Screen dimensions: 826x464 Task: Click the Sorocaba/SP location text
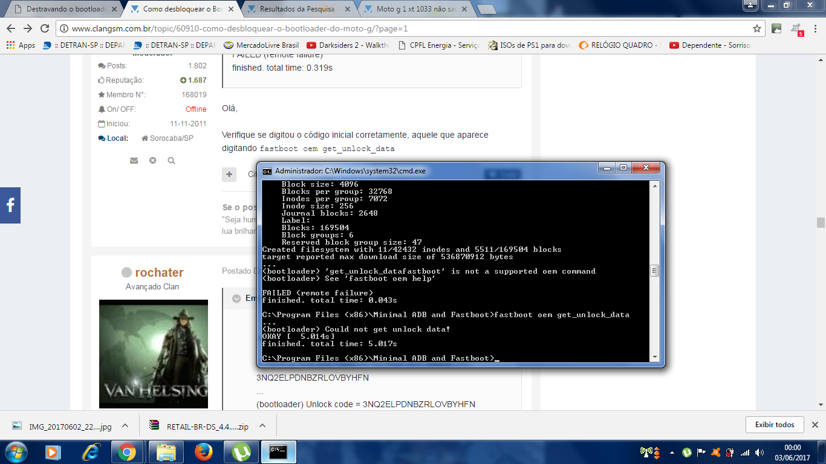coord(172,138)
